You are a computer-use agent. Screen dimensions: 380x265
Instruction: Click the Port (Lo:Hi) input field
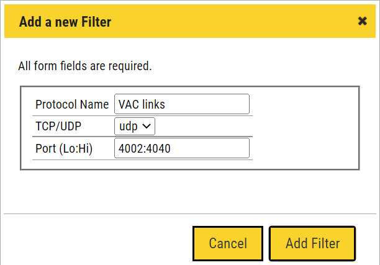pyautogui.click(x=181, y=148)
